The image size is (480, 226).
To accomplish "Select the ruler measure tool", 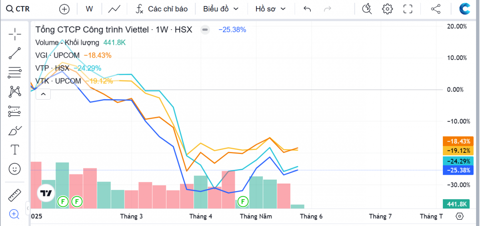I will pos(15,195).
